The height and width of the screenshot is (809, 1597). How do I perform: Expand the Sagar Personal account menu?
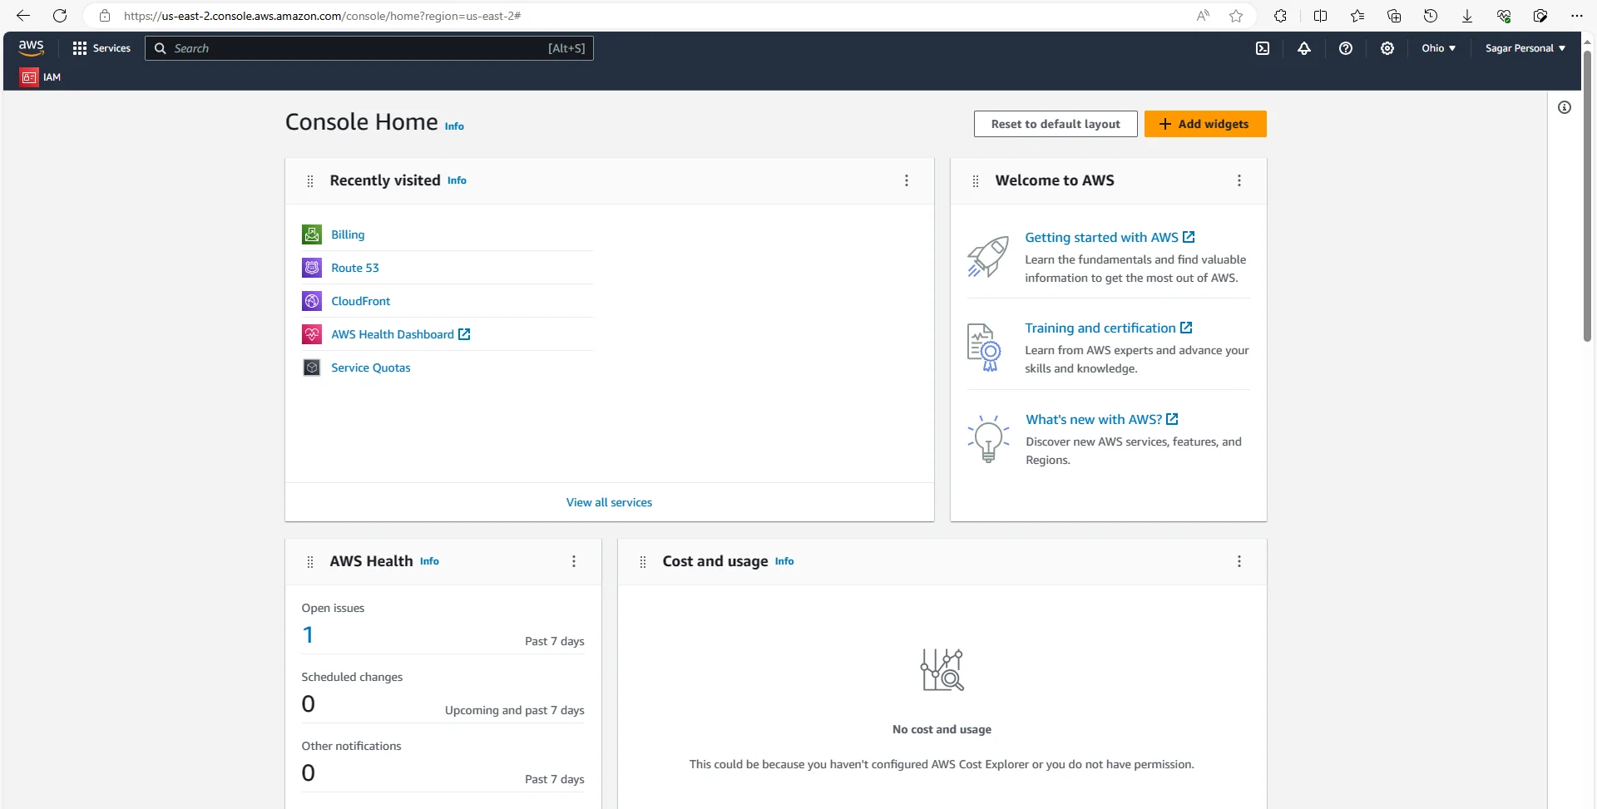click(1525, 48)
